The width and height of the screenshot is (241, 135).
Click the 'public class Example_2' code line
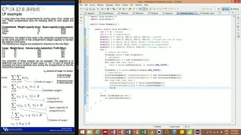point(105,24)
